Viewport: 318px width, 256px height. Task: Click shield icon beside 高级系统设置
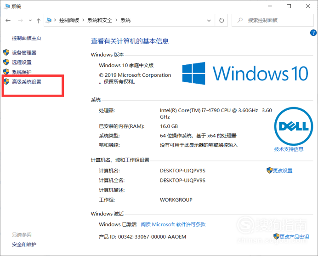click(6, 81)
